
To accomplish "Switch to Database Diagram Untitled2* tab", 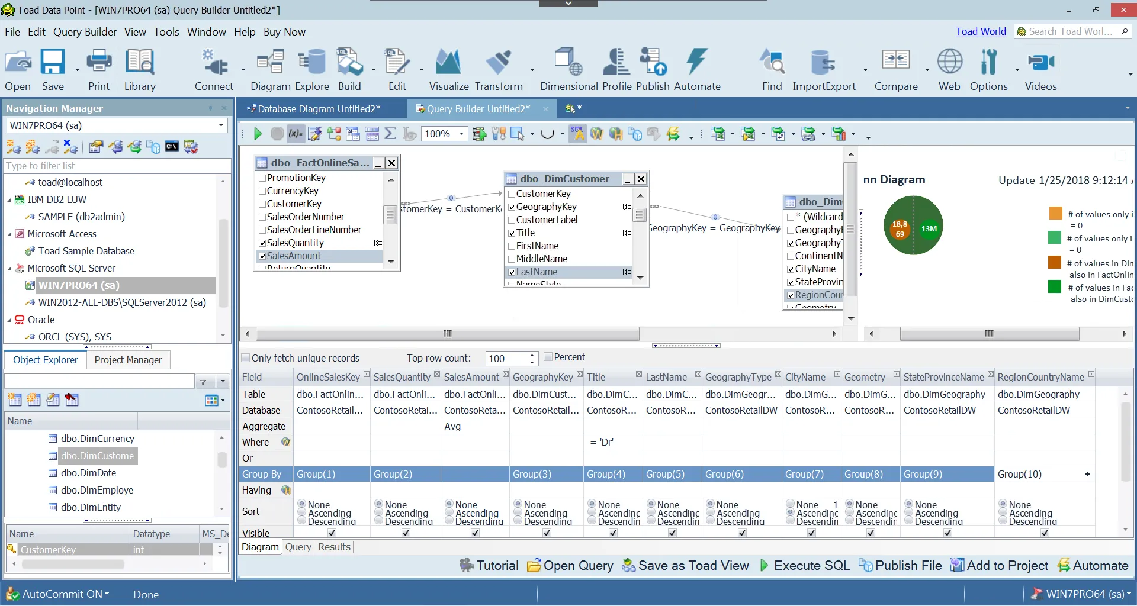I will [319, 109].
